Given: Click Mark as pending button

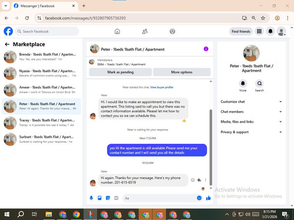Looking at the screenshot, I should (121, 72).
